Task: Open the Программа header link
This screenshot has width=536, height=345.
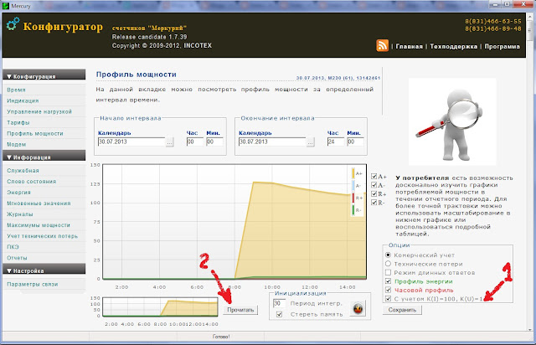Action: pyautogui.click(x=502, y=47)
